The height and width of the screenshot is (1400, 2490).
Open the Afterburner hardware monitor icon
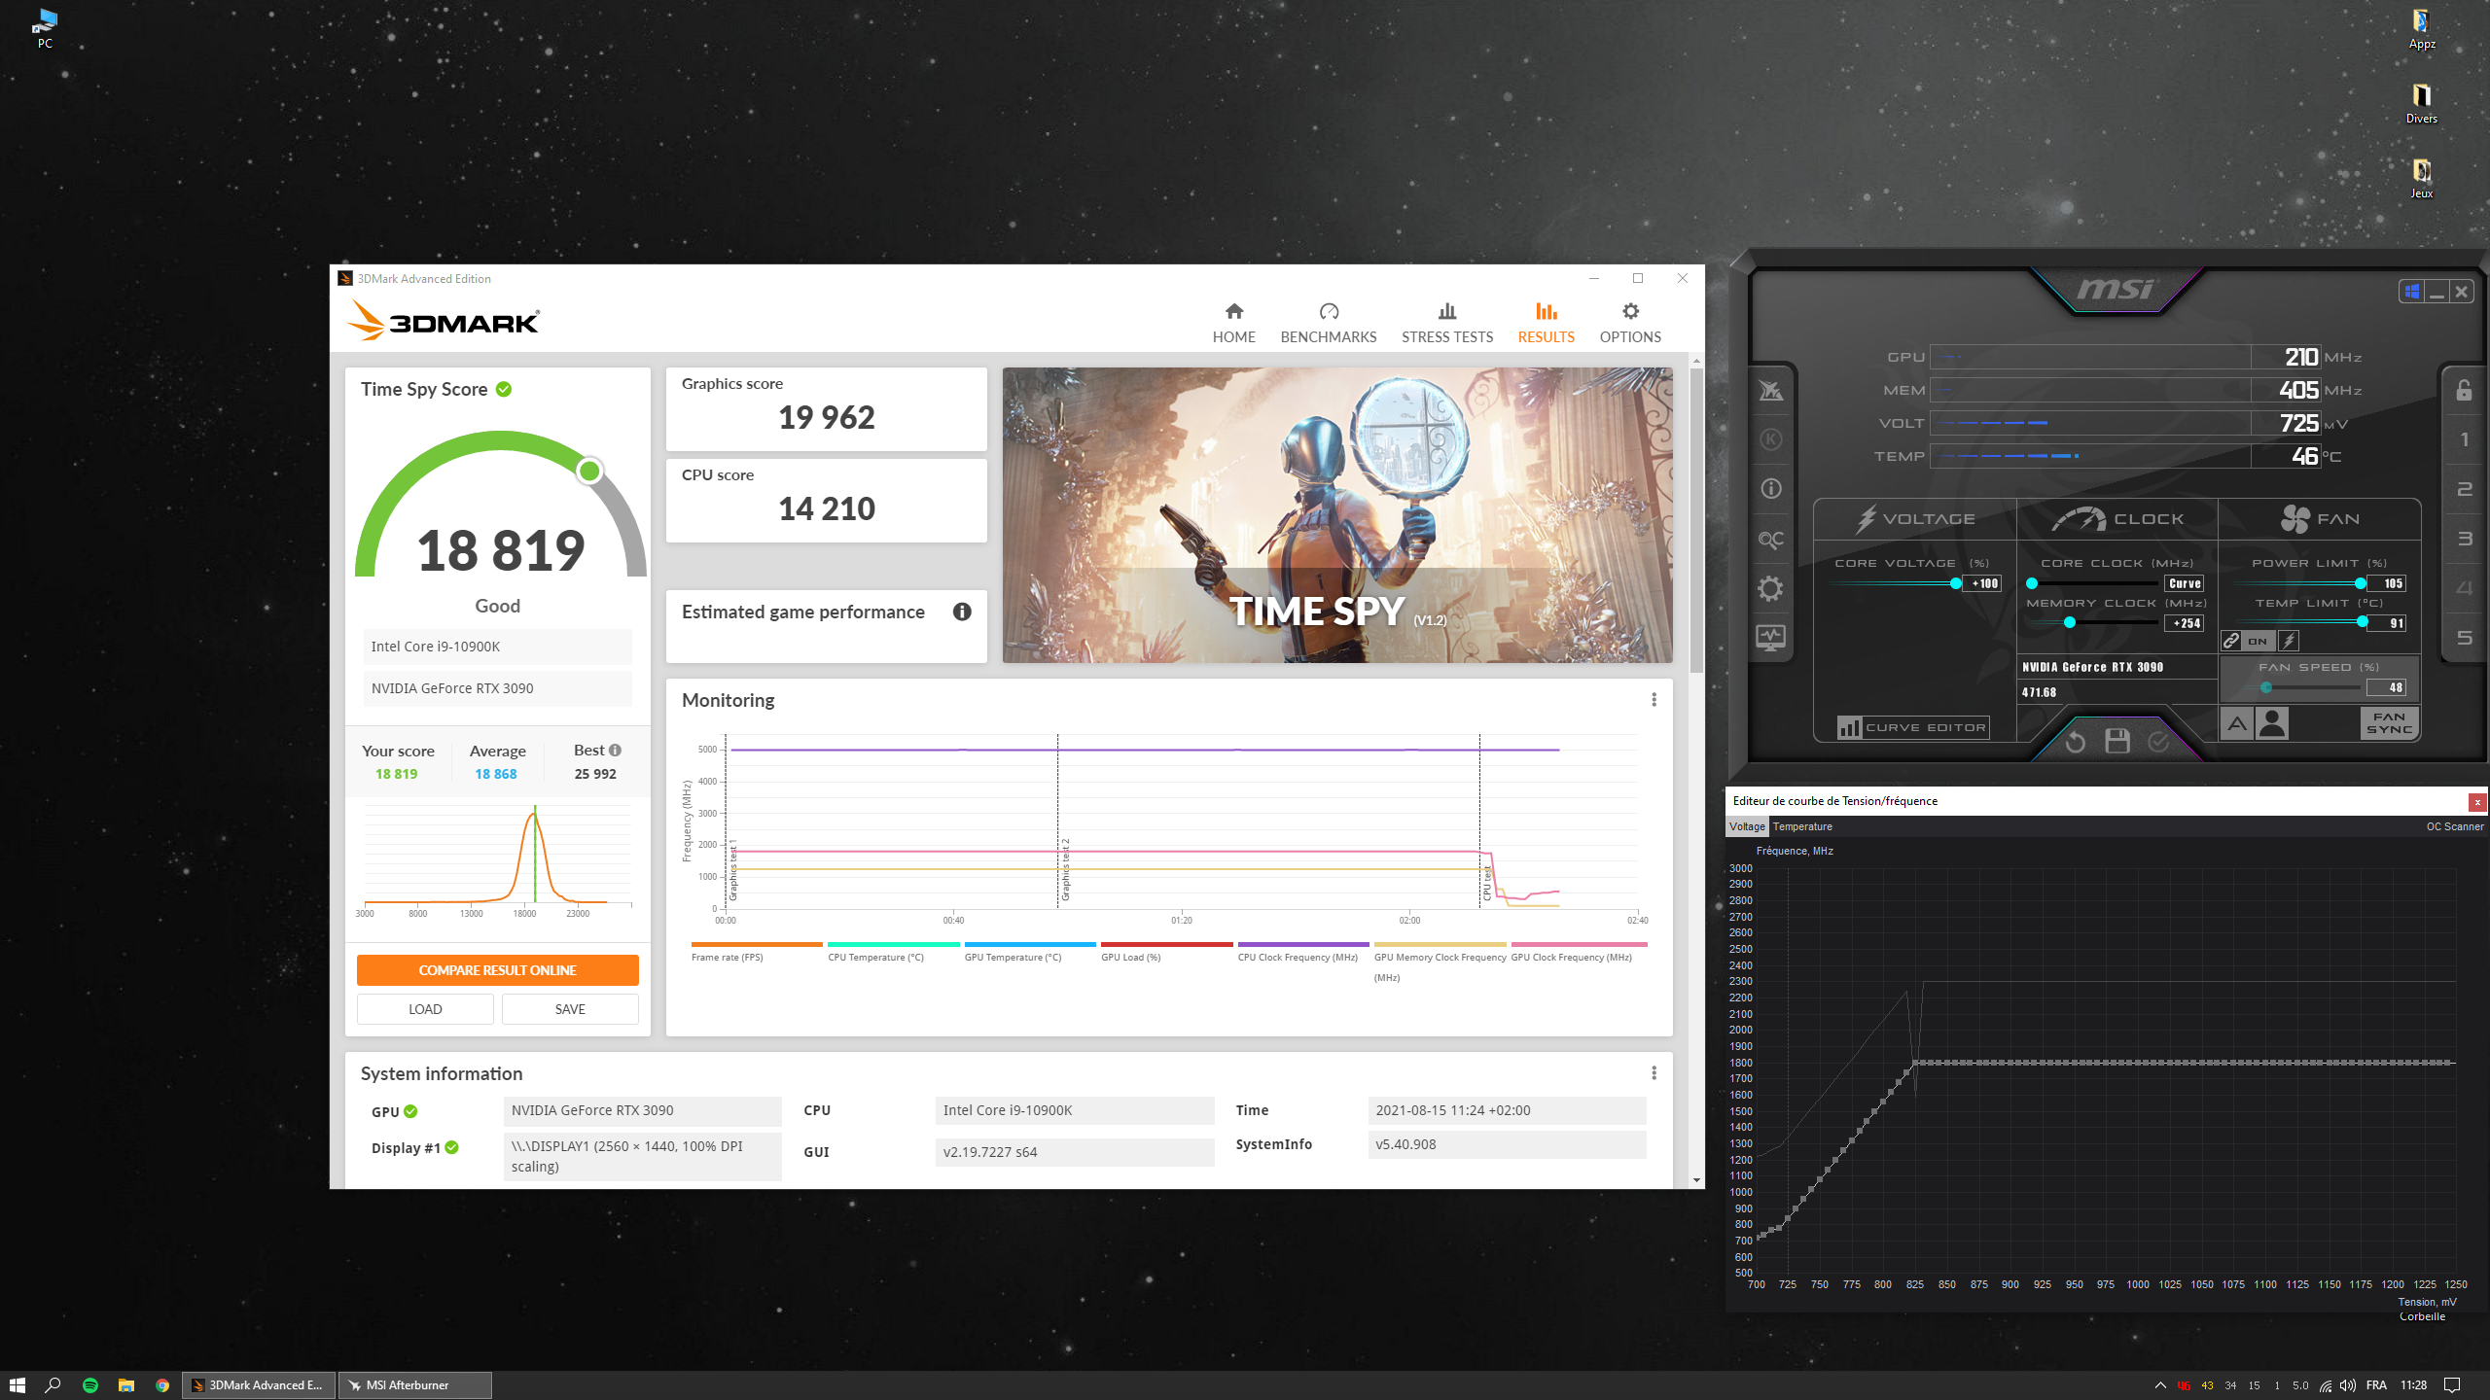coord(1770,638)
